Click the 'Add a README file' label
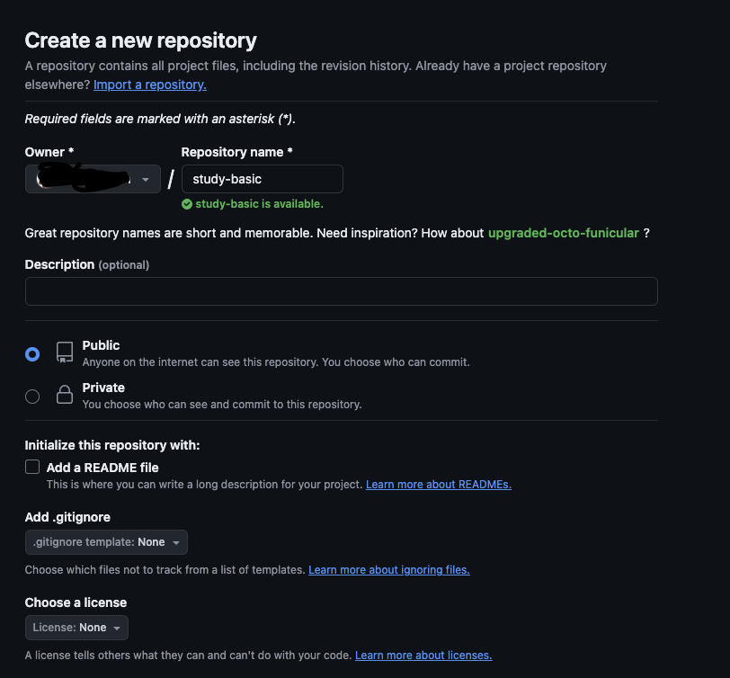The height and width of the screenshot is (678, 730). 102,468
